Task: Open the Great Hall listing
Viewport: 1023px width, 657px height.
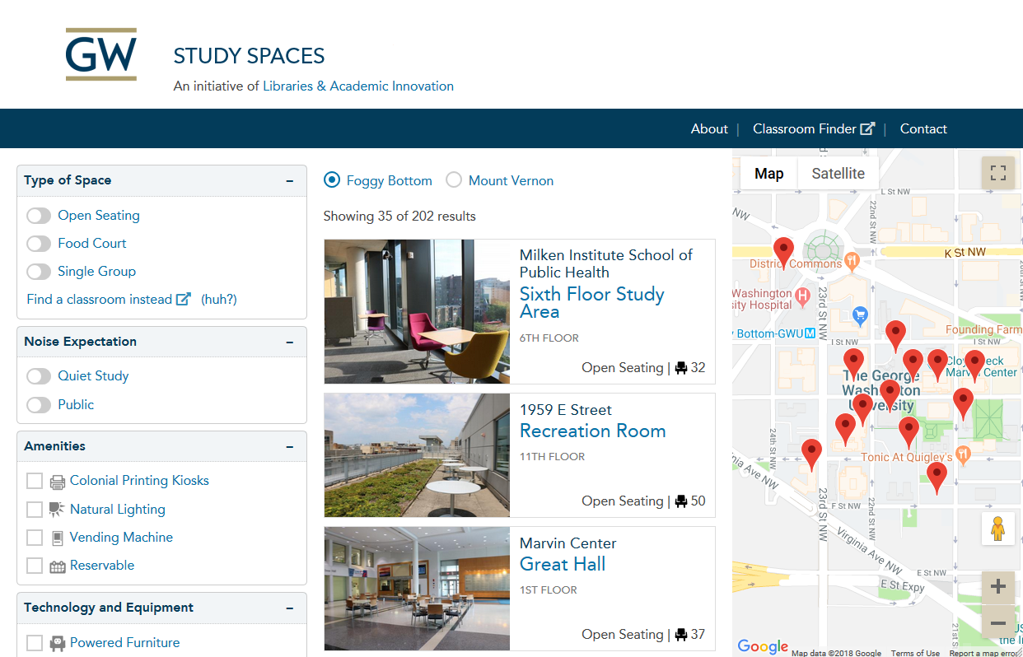Action: click(x=563, y=565)
